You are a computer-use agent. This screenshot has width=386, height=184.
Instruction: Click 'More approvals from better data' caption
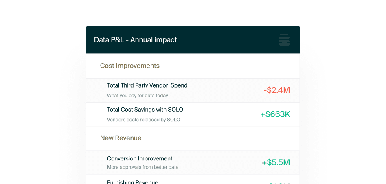click(x=143, y=167)
